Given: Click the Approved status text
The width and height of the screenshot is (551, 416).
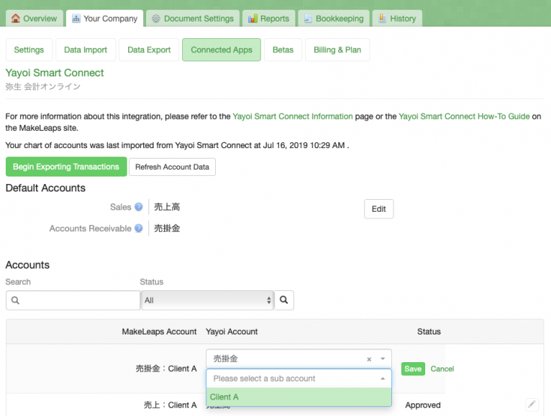Looking at the screenshot, I should pos(423,405).
